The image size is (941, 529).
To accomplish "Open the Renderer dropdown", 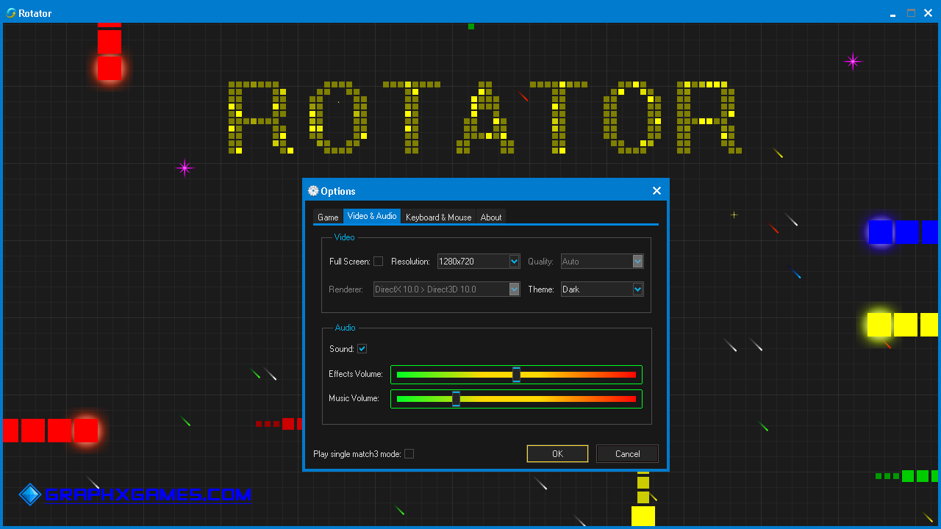I will coord(514,289).
